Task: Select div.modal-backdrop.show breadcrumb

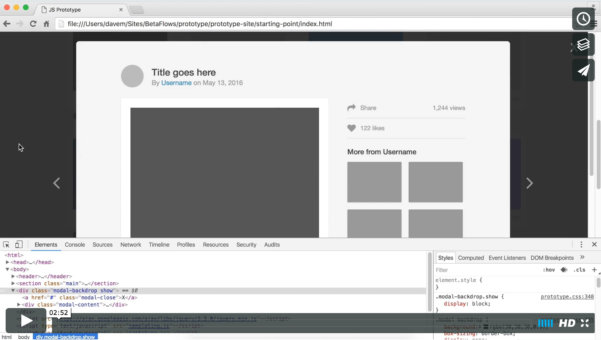Action: pyautogui.click(x=65, y=337)
